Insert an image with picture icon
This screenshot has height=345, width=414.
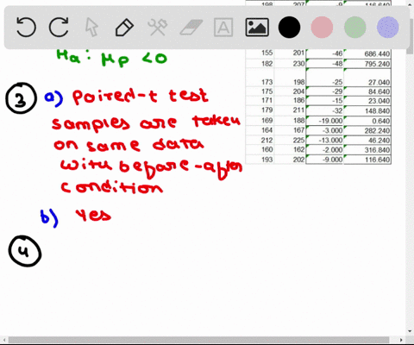tap(257, 28)
